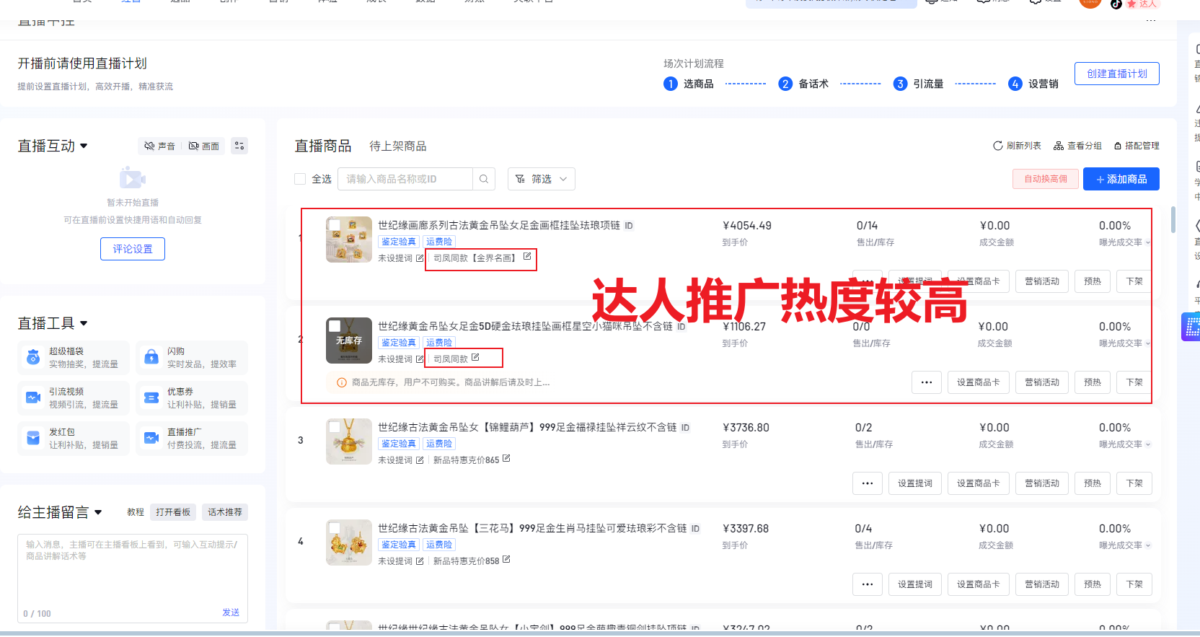Collapse the 直播工具 section
This screenshot has width=1200, height=637.
point(84,323)
